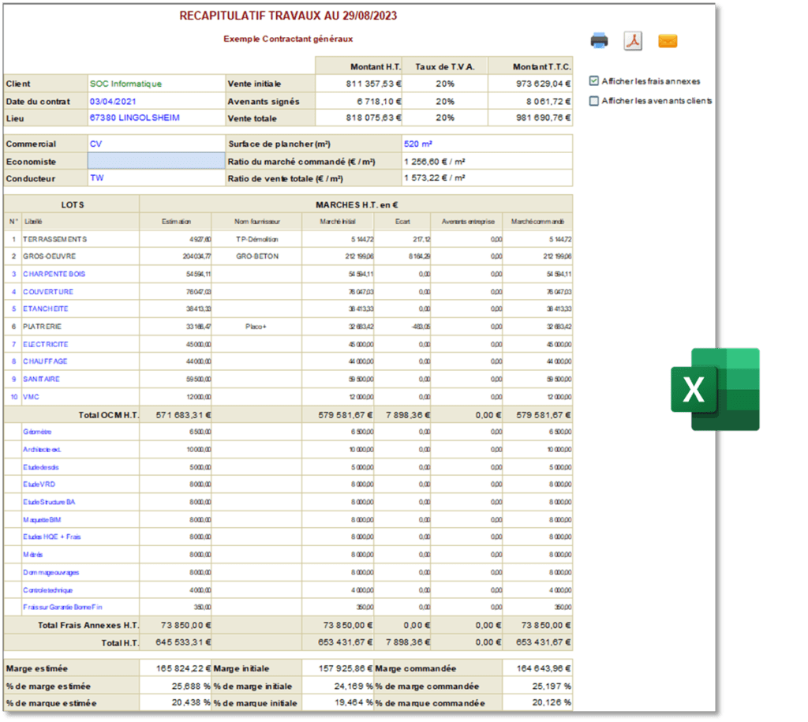Click the ETANCHEITE lot link
The width and height of the screenshot is (808, 722).
45,309
